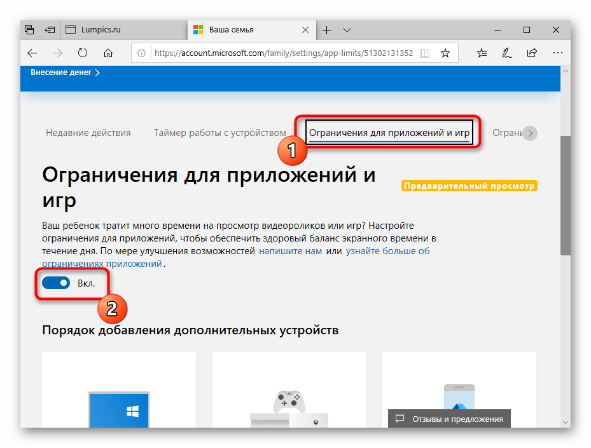Switch to the Недавние действия tab
The image size is (591, 448).
click(x=88, y=132)
